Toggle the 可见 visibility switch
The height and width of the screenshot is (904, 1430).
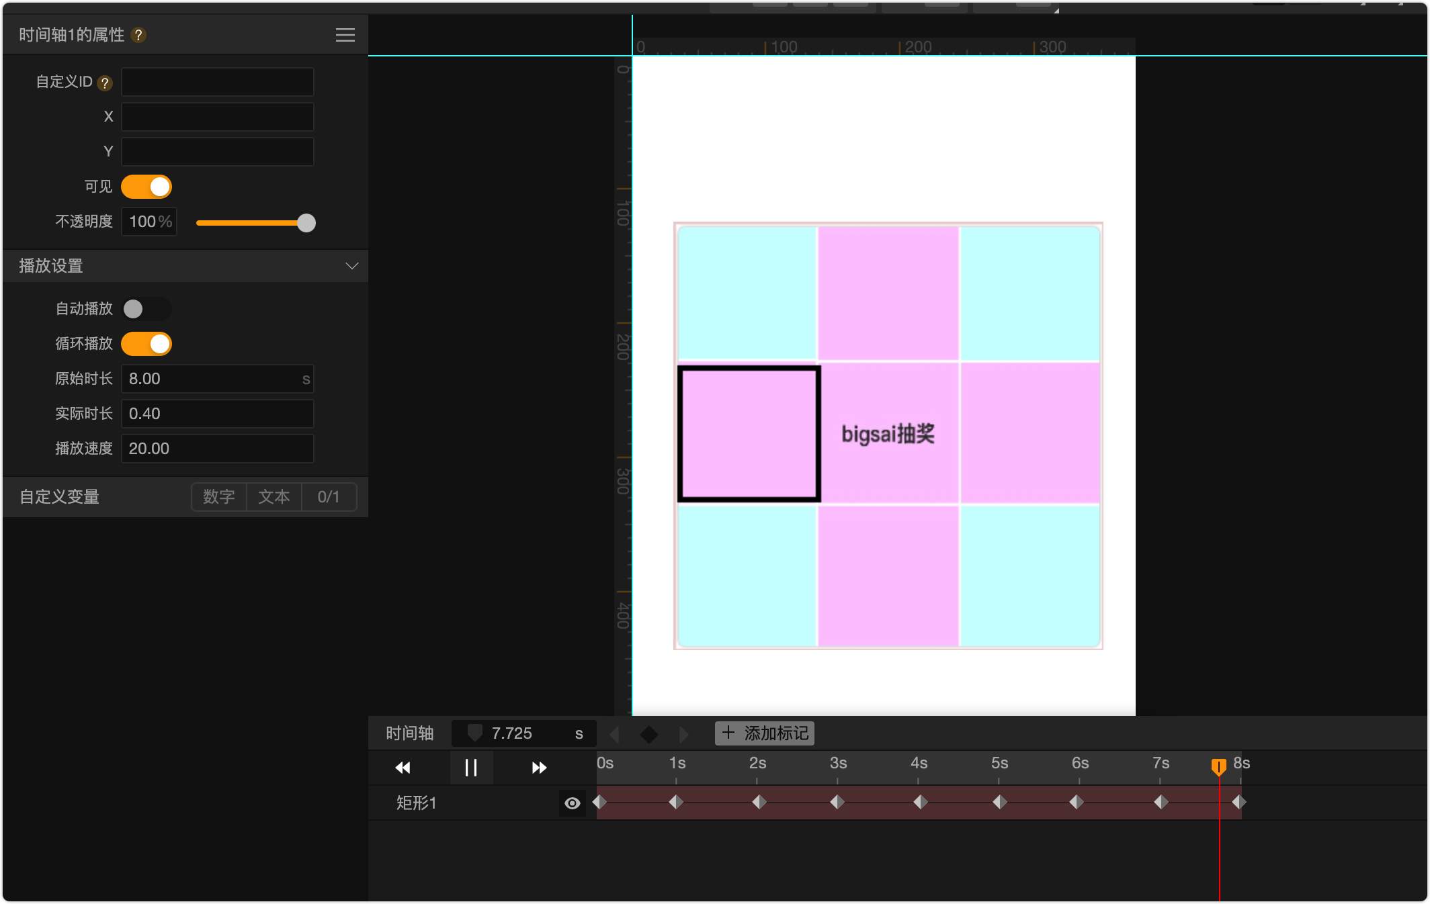(x=146, y=187)
